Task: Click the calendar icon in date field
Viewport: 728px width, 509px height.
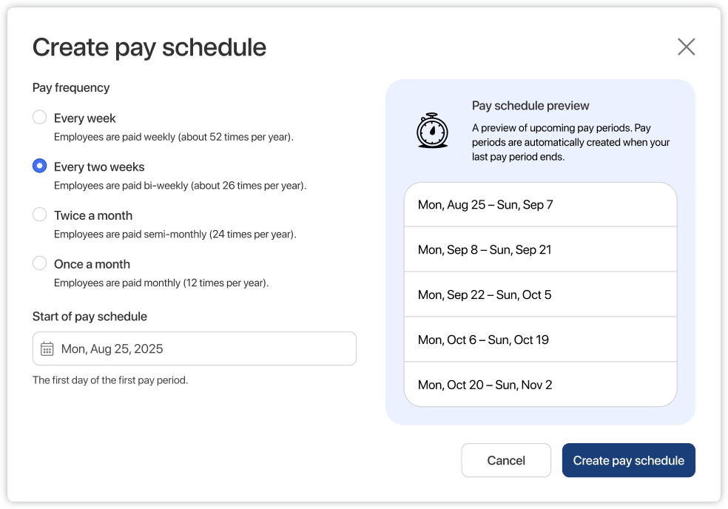Action: 47,348
